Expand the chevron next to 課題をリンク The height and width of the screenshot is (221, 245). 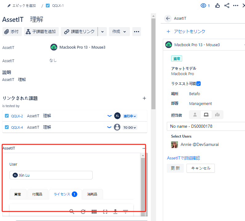102,31
